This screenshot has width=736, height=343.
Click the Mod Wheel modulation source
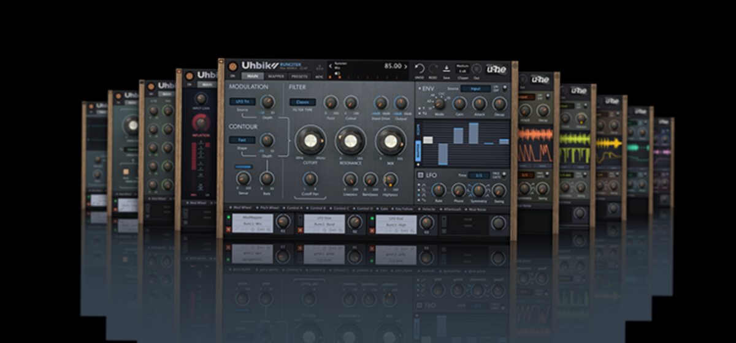(239, 208)
